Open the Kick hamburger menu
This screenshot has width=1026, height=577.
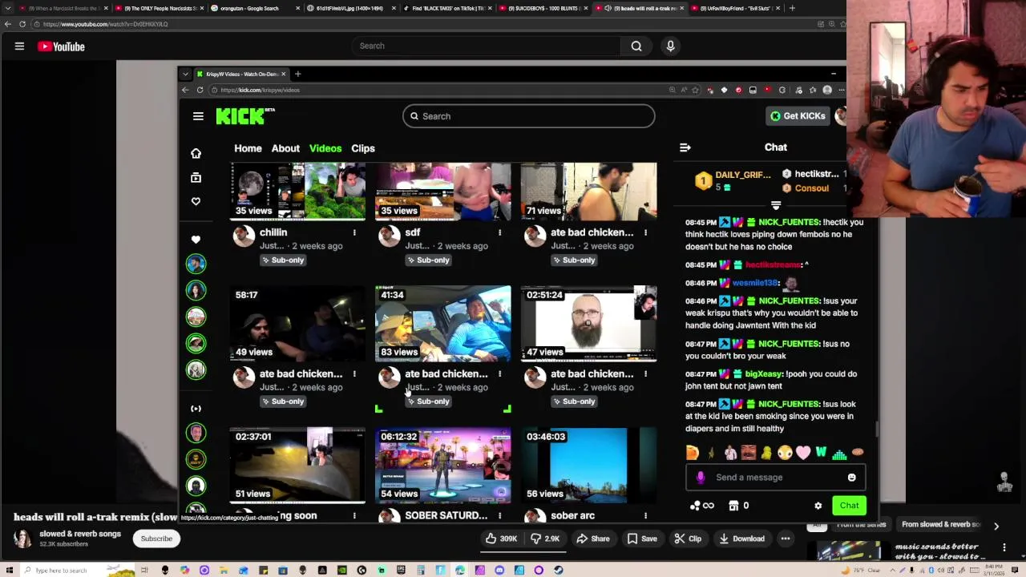click(x=198, y=116)
